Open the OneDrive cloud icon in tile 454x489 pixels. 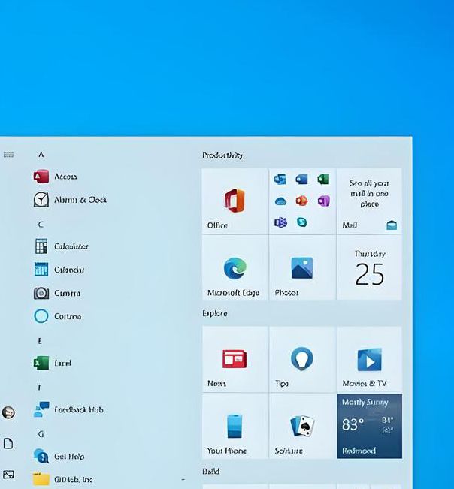pyautogui.click(x=280, y=201)
